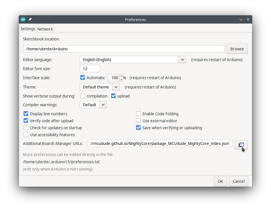Click the pin window icon in title bar
Viewport: 271px width, 209px height.
(x=30, y=20)
